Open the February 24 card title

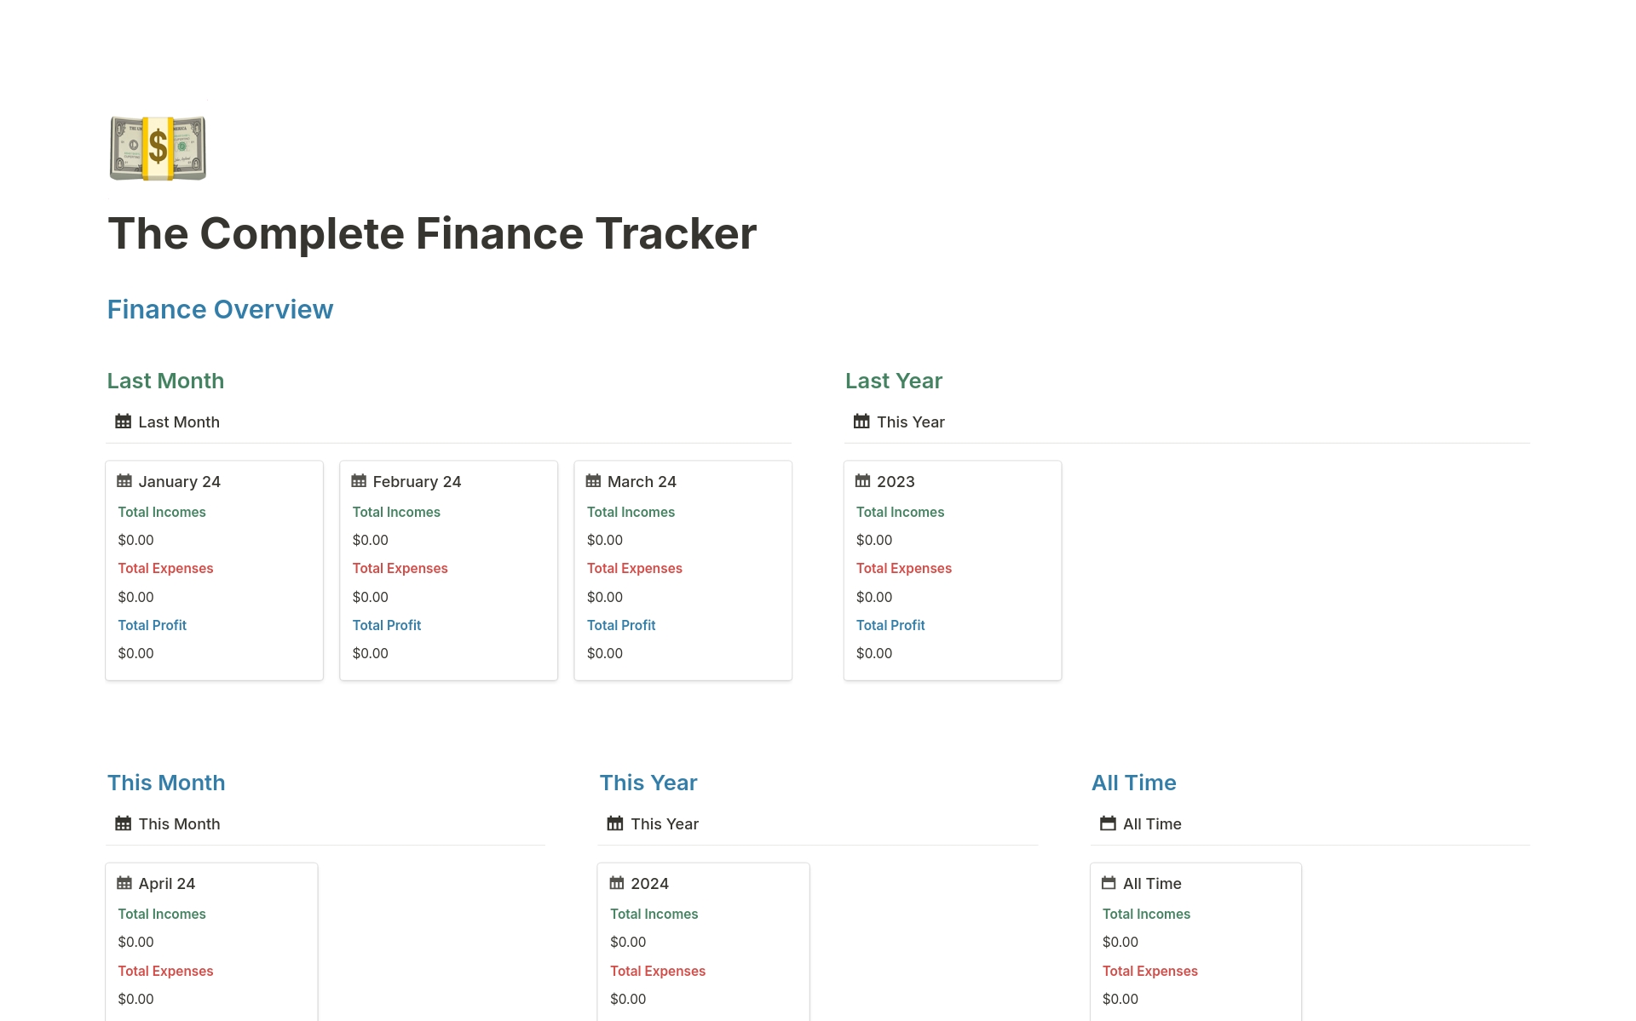[417, 482]
